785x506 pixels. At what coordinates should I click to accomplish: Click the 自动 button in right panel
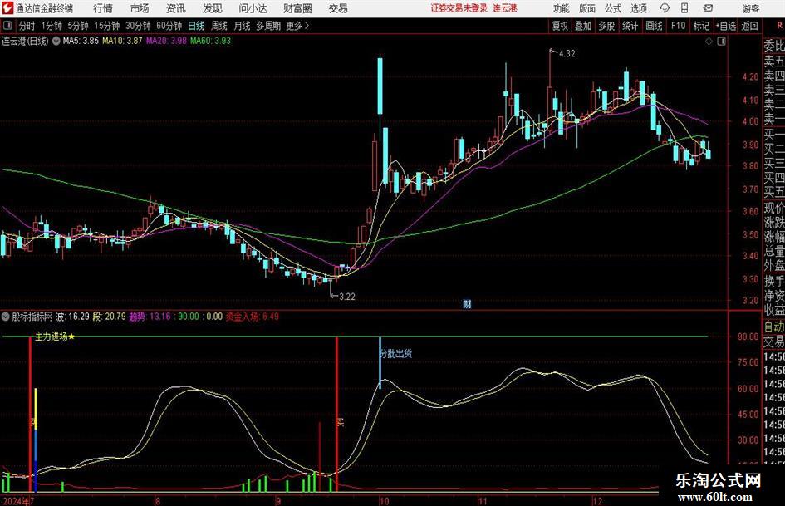pyautogui.click(x=774, y=327)
